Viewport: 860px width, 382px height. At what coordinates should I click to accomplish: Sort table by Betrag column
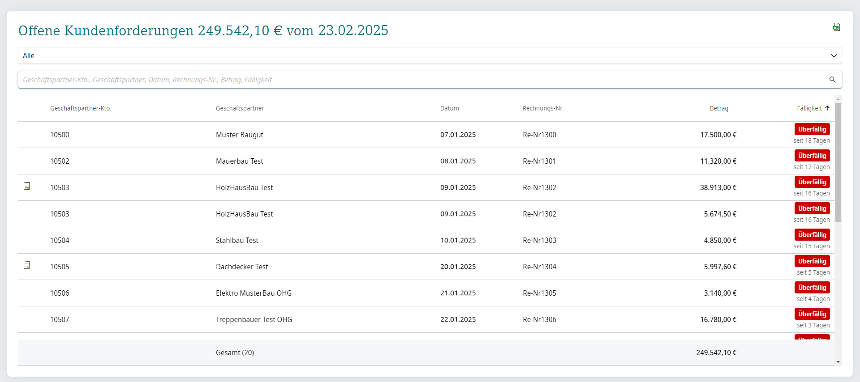click(719, 108)
